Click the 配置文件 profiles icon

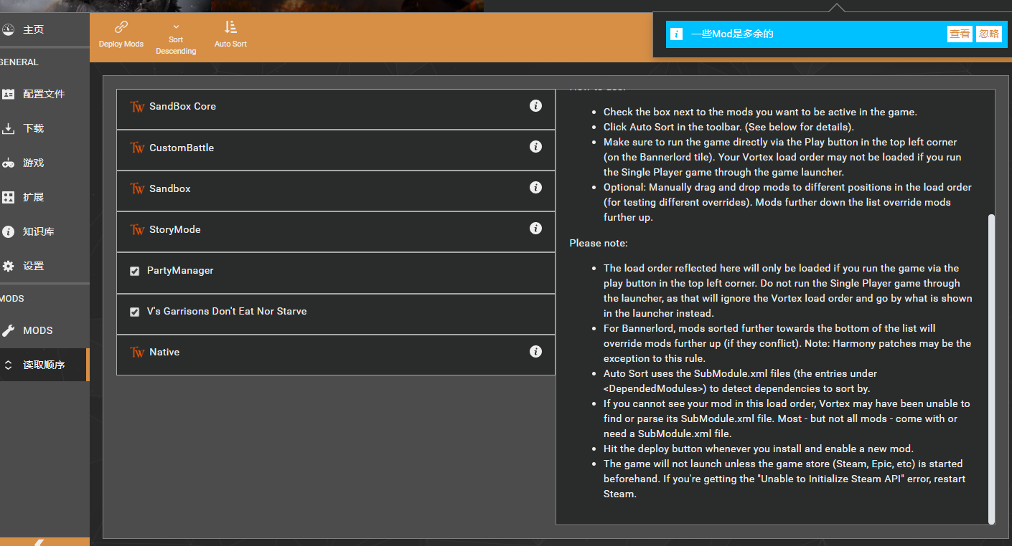(x=9, y=94)
